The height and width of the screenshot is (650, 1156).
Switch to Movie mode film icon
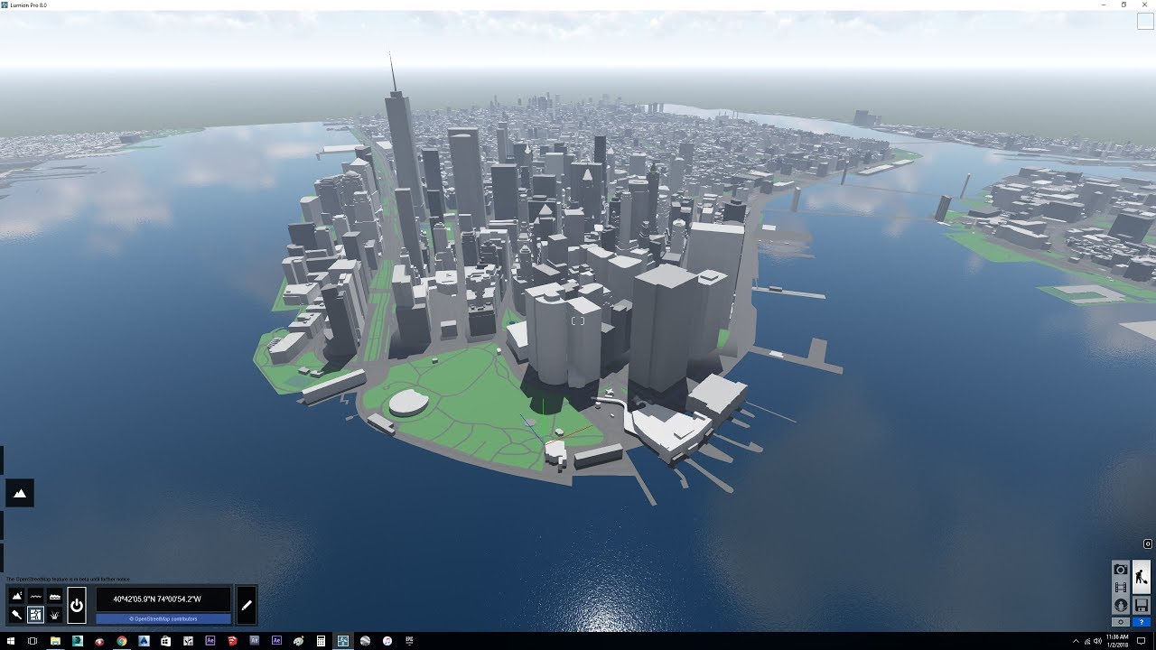[x=1121, y=587]
